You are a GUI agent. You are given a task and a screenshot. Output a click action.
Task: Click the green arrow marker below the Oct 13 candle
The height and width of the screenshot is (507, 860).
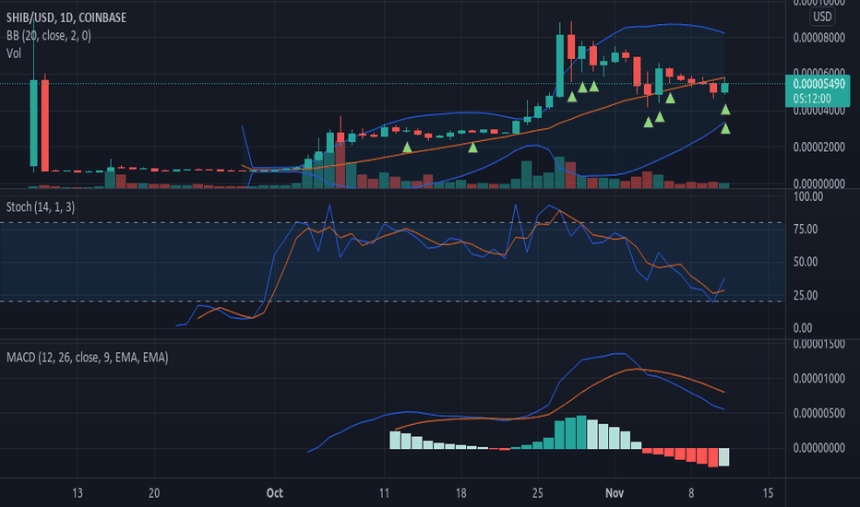[x=407, y=147]
